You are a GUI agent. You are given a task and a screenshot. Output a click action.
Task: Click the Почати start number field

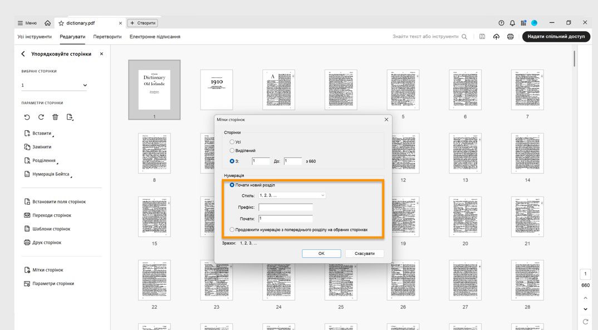pos(286,219)
